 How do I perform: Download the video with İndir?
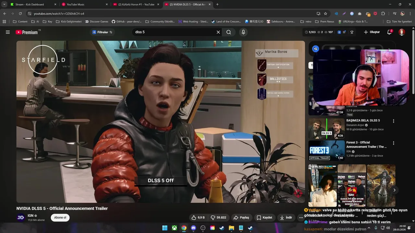pos(286,217)
